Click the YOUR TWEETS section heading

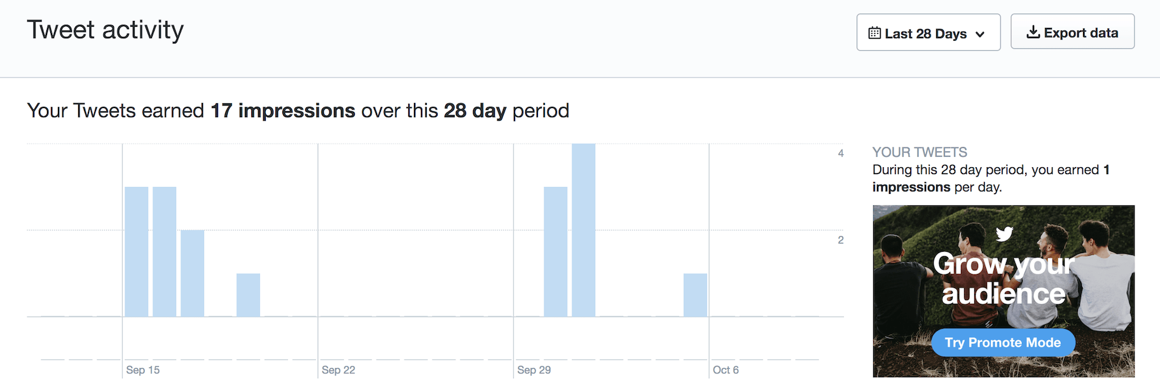click(x=919, y=153)
